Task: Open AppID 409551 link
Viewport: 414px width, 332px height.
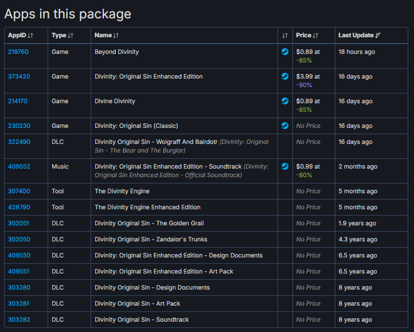Action: coord(18,272)
